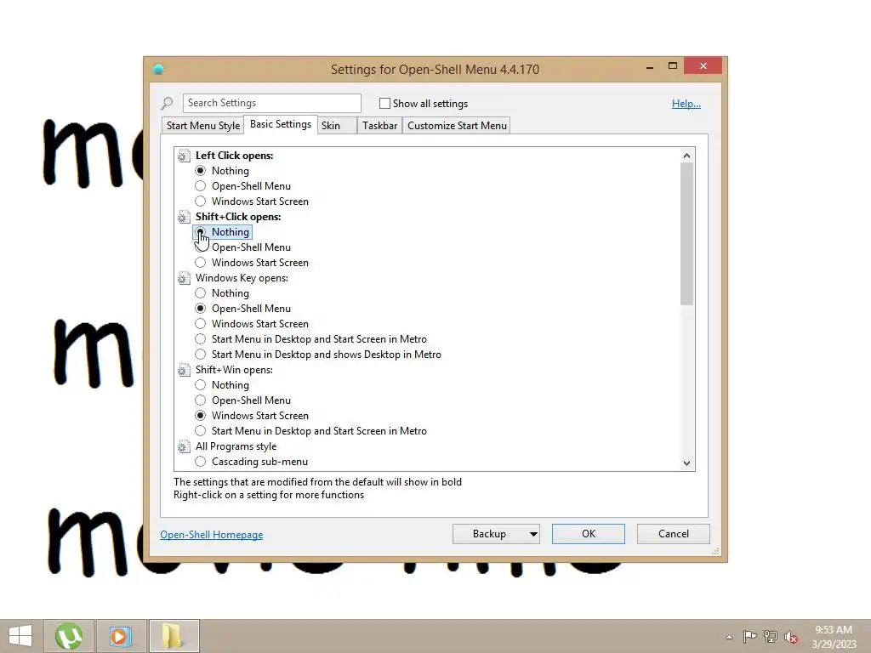Click the OK button
This screenshot has height=653, width=871.
coord(589,534)
